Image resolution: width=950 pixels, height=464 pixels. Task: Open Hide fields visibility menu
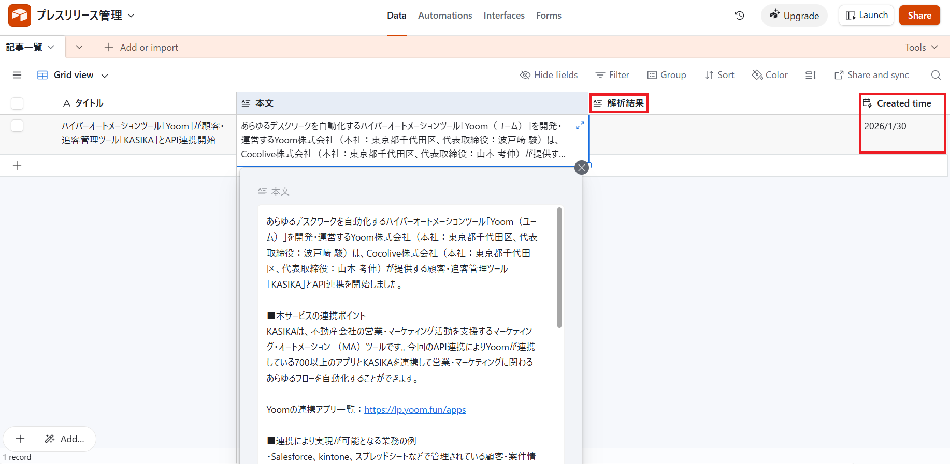[549, 75]
